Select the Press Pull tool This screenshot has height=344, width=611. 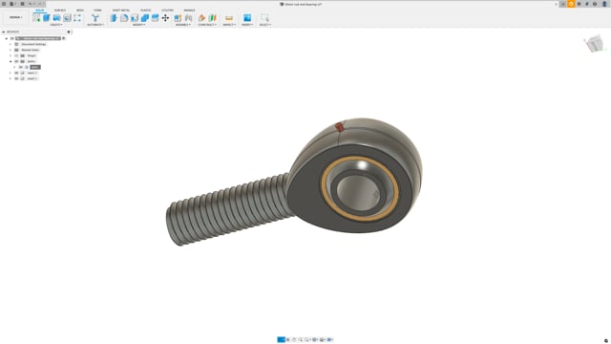114,18
